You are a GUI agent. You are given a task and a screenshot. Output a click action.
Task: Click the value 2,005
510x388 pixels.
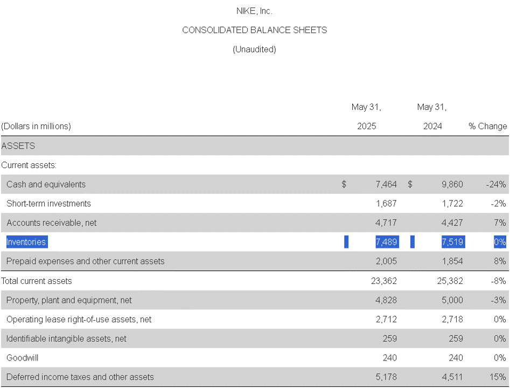(386, 261)
